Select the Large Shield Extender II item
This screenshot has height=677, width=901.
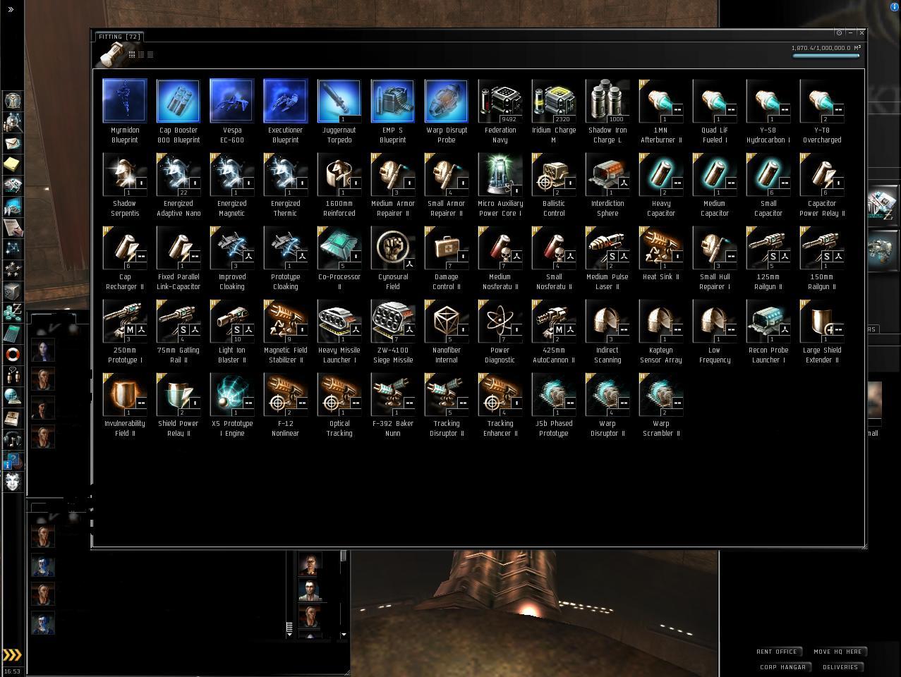tap(822, 330)
